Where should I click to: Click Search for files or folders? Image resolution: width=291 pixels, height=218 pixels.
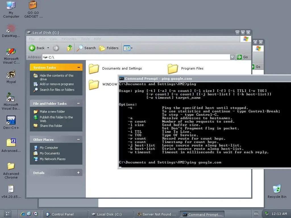(57, 90)
